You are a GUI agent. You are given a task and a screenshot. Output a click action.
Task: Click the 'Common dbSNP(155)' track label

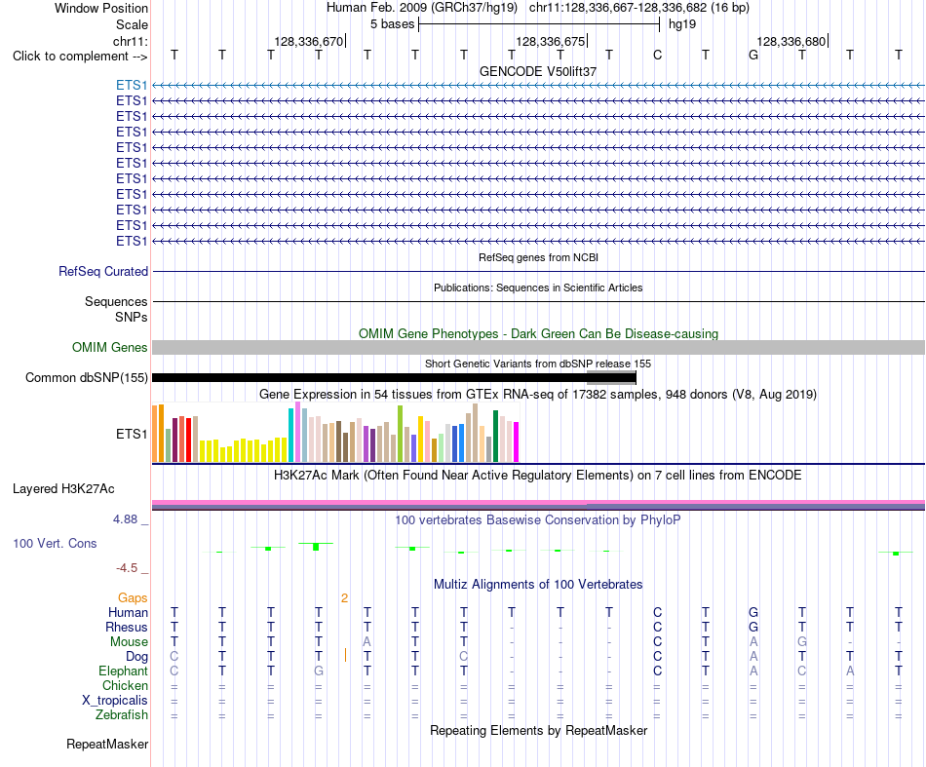click(87, 378)
